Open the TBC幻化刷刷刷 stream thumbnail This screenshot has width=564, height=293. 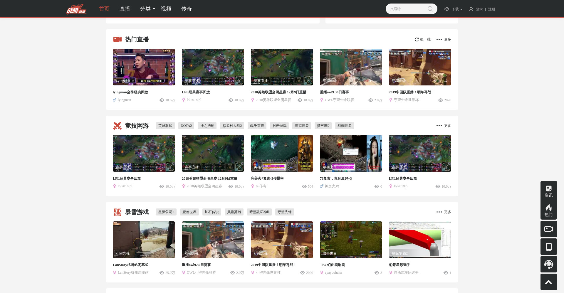[x=351, y=240]
